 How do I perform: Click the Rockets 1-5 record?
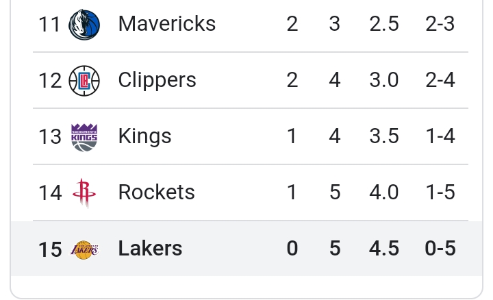tap(440, 192)
